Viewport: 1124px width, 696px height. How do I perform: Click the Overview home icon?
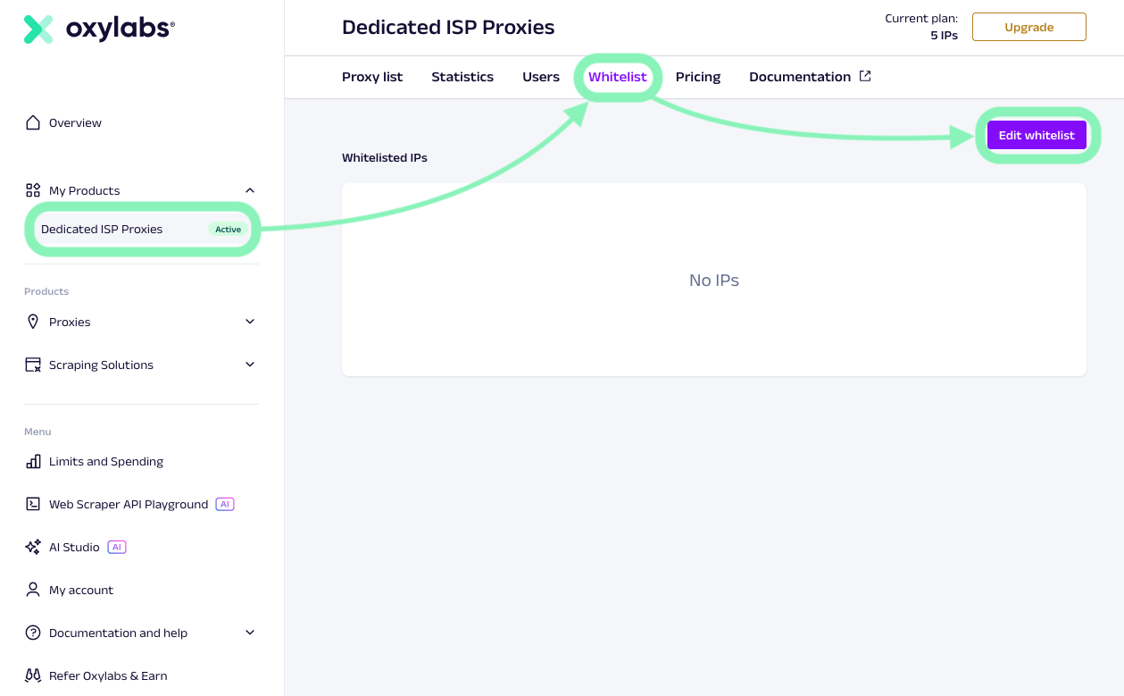33,122
